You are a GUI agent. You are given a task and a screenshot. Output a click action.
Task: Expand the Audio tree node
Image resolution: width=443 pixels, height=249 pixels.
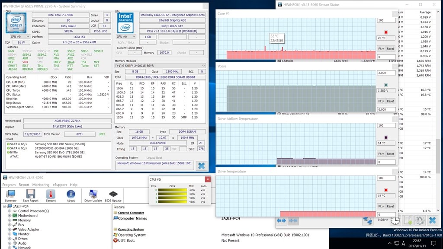click(10, 243)
